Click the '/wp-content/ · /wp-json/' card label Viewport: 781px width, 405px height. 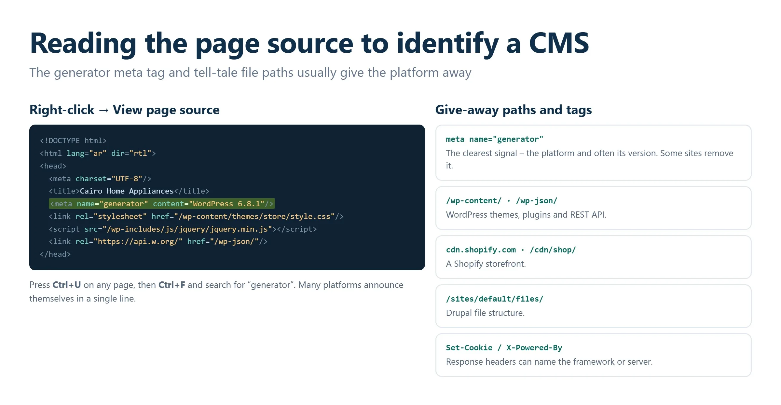tap(501, 201)
